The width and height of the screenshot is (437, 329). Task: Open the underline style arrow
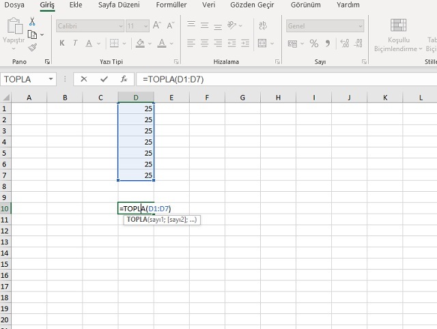pyautogui.click(x=98, y=44)
